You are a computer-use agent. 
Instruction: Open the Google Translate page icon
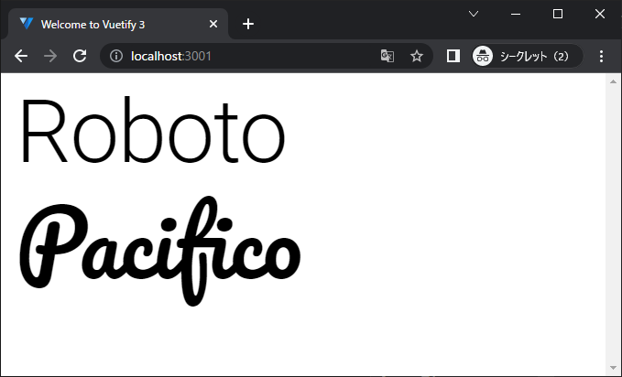coord(387,56)
